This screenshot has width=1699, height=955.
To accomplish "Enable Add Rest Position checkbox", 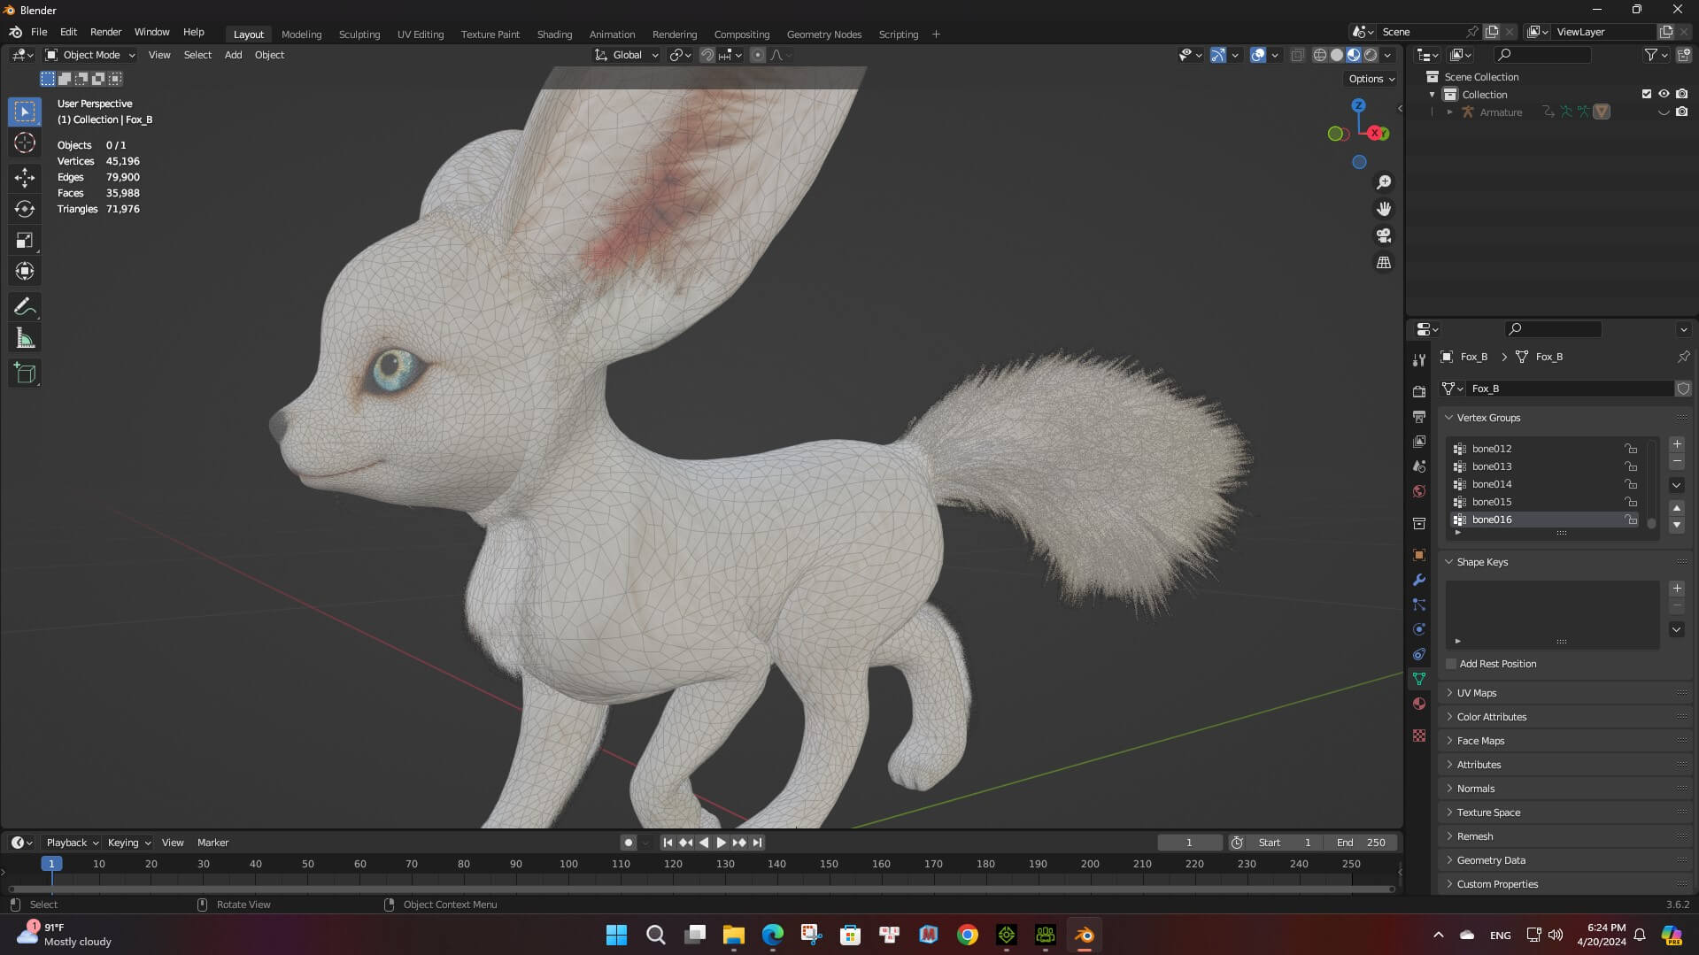I will (1451, 664).
